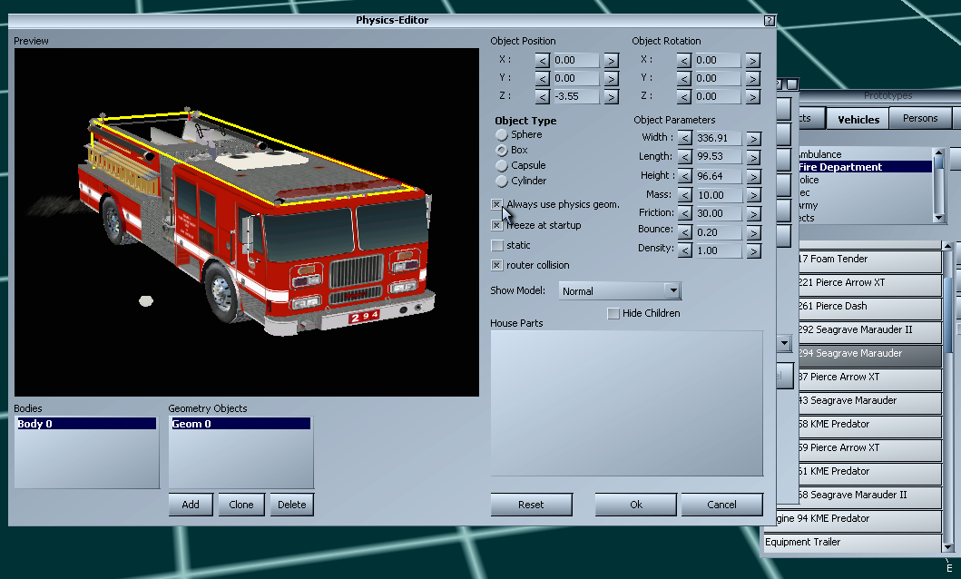Image resolution: width=961 pixels, height=579 pixels.
Task: Click the Mass value field 10.00
Action: (x=719, y=195)
